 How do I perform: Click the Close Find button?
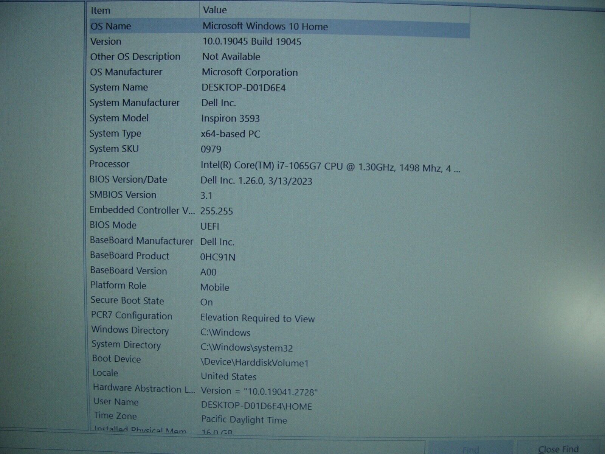pos(558,449)
